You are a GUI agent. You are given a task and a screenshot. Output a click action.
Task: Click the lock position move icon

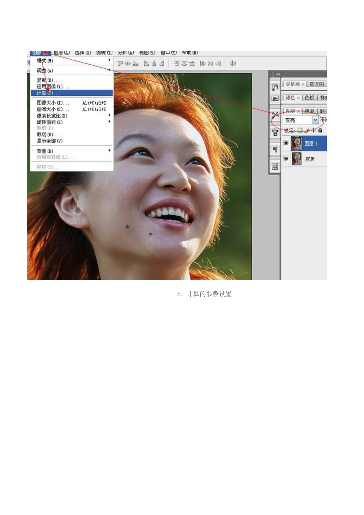[x=314, y=130]
